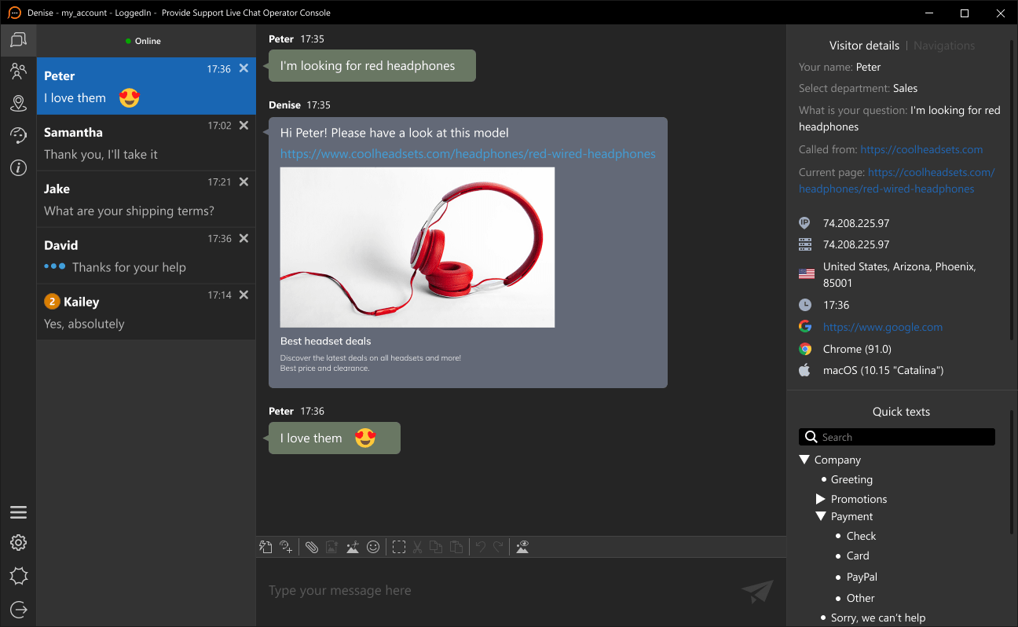Send the message with the paper plane button
This screenshot has width=1018, height=627.
tap(756, 590)
